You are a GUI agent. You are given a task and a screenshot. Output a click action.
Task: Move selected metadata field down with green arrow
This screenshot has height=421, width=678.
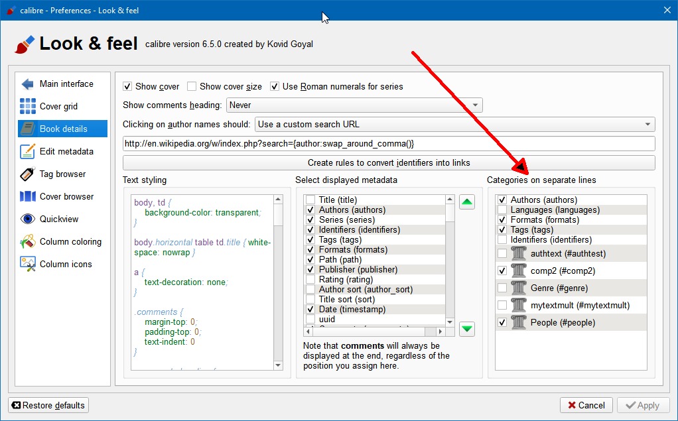(467, 329)
